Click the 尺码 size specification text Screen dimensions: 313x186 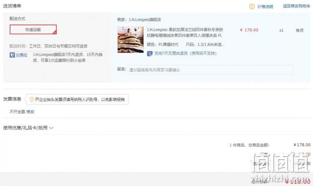click(205, 45)
